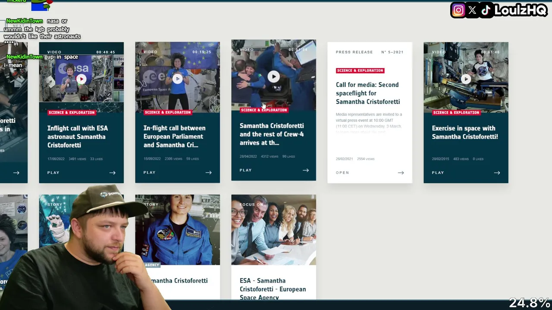Click the 28/04/2022 date on Crew-4 card
The image size is (552, 310).
[248, 156]
